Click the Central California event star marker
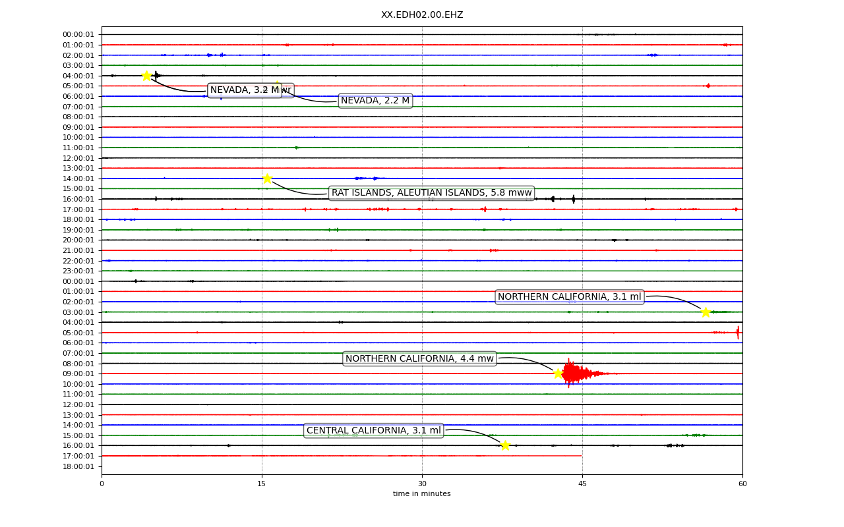844x527 pixels. [505, 445]
